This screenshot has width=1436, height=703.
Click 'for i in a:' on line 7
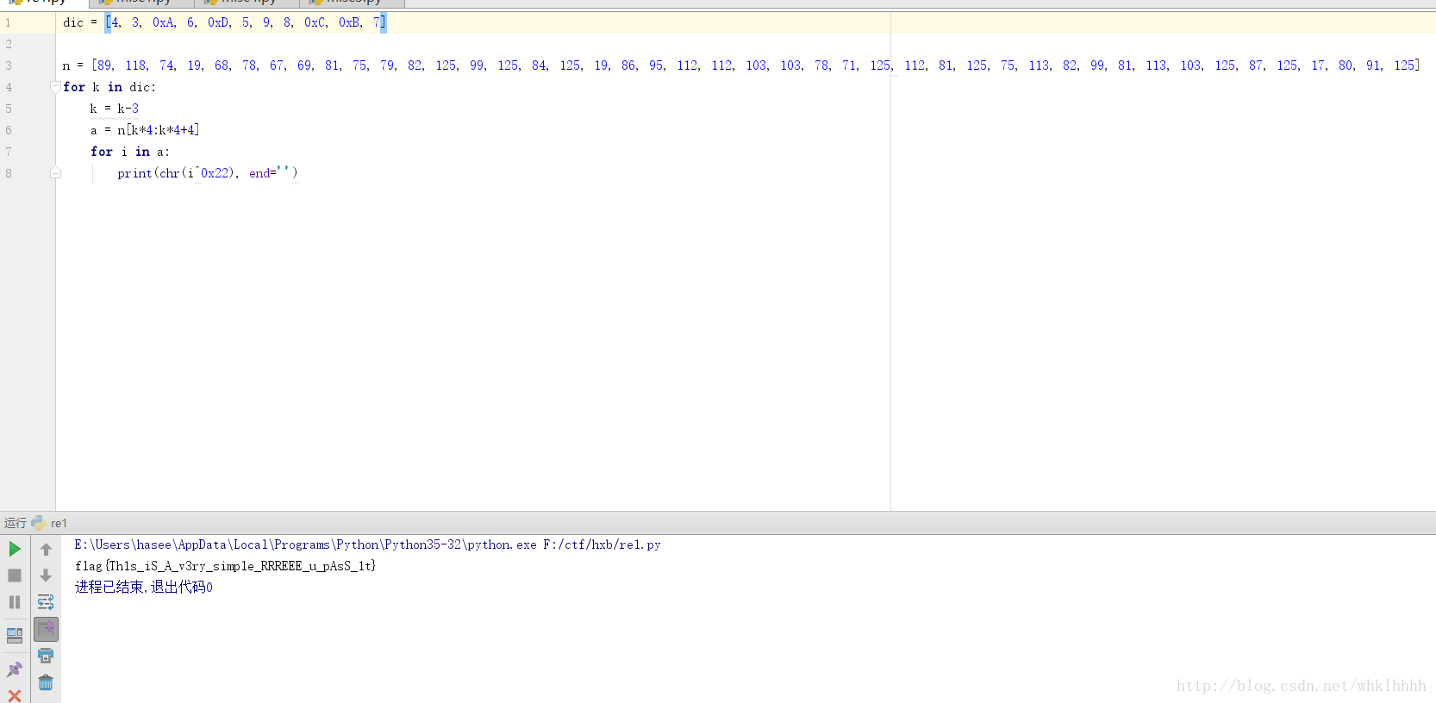130,152
